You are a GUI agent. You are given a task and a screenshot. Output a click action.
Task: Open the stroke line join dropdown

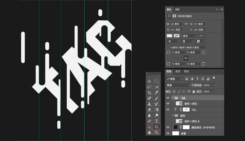point(201,41)
